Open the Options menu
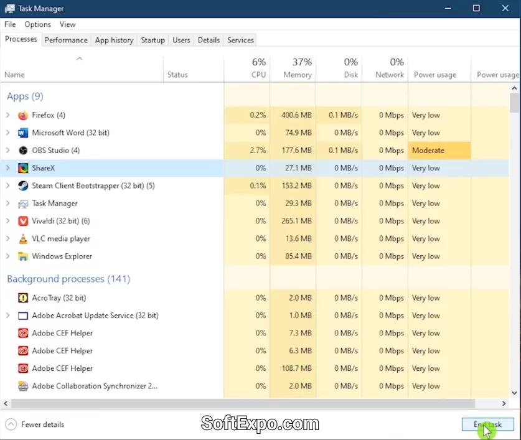 37,24
